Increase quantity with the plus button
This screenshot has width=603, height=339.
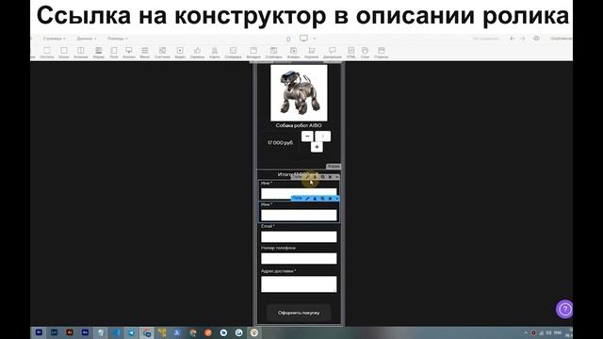[317, 147]
